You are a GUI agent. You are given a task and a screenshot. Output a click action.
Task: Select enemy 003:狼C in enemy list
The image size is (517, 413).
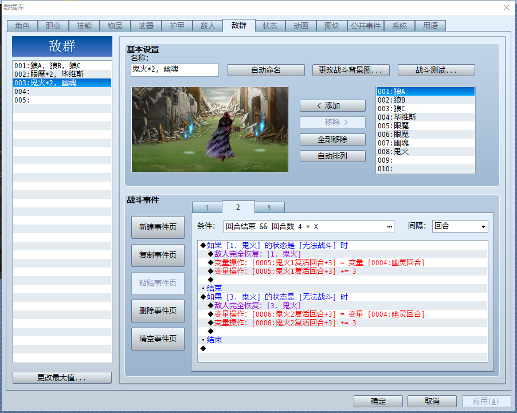pos(425,108)
